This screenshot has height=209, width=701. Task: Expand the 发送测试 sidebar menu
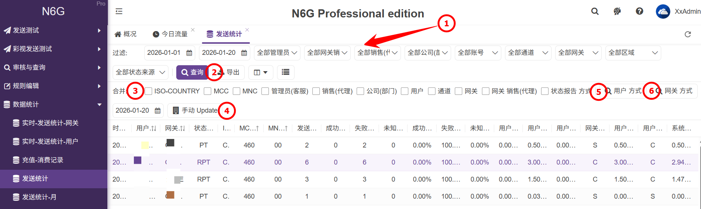click(54, 30)
